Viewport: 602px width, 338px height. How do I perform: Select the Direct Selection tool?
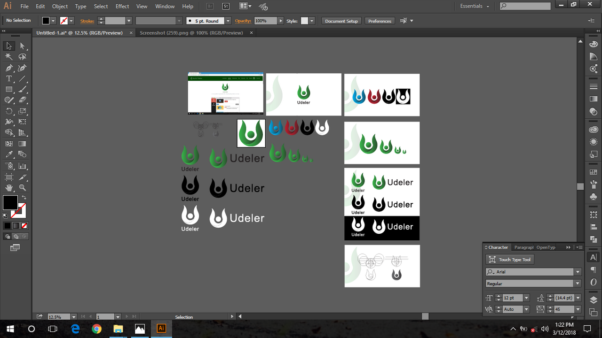22,46
